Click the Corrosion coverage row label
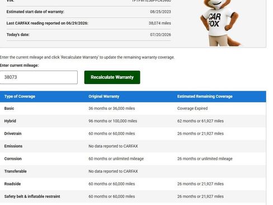Screen dimensions: 273x205 click(13, 159)
